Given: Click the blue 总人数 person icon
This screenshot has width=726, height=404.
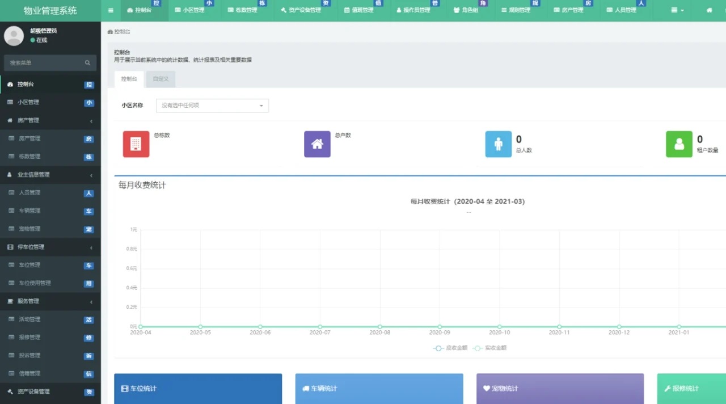Looking at the screenshot, I should (x=498, y=144).
